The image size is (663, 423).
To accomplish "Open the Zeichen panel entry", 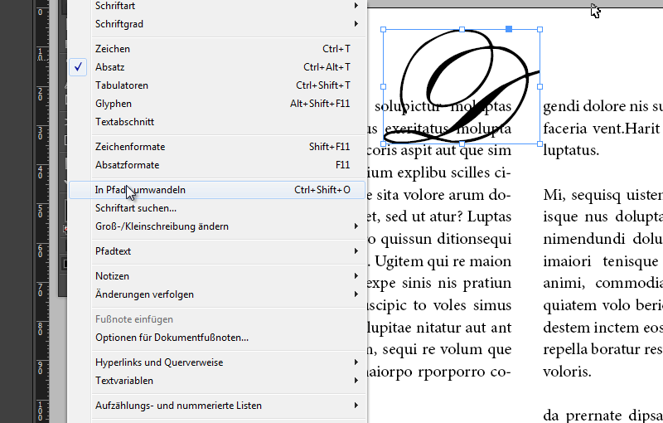I will point(217,49).
